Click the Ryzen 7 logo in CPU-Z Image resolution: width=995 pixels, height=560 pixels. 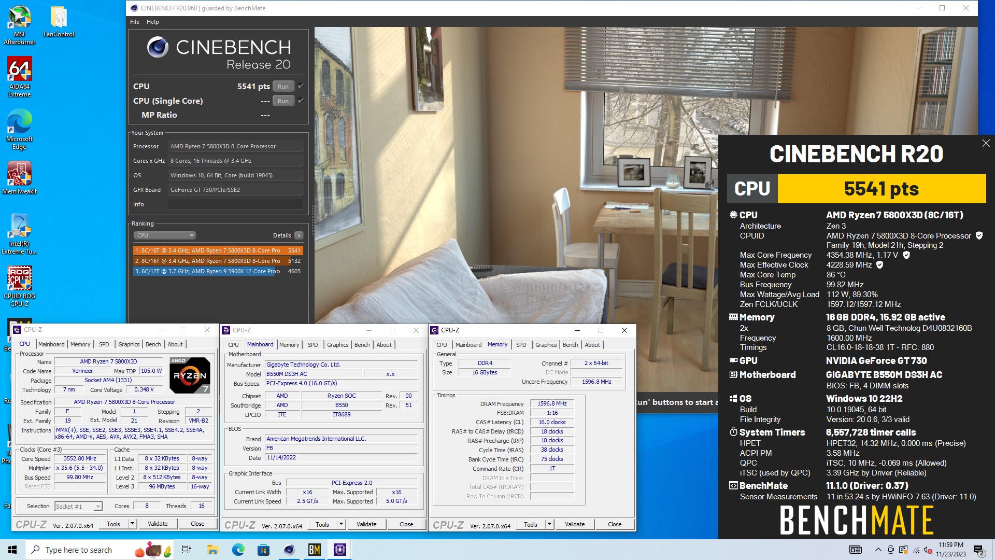click(x=190, y=375)
